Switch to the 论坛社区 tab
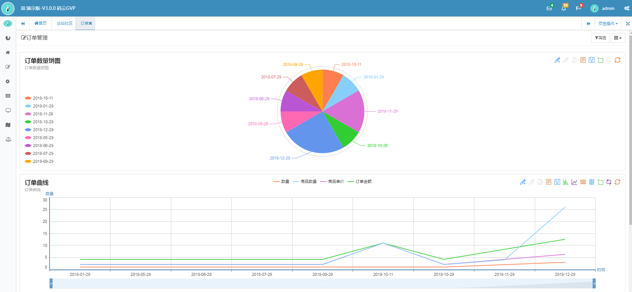This screenshot has width=632, height=292. click(x=64, y=23)
